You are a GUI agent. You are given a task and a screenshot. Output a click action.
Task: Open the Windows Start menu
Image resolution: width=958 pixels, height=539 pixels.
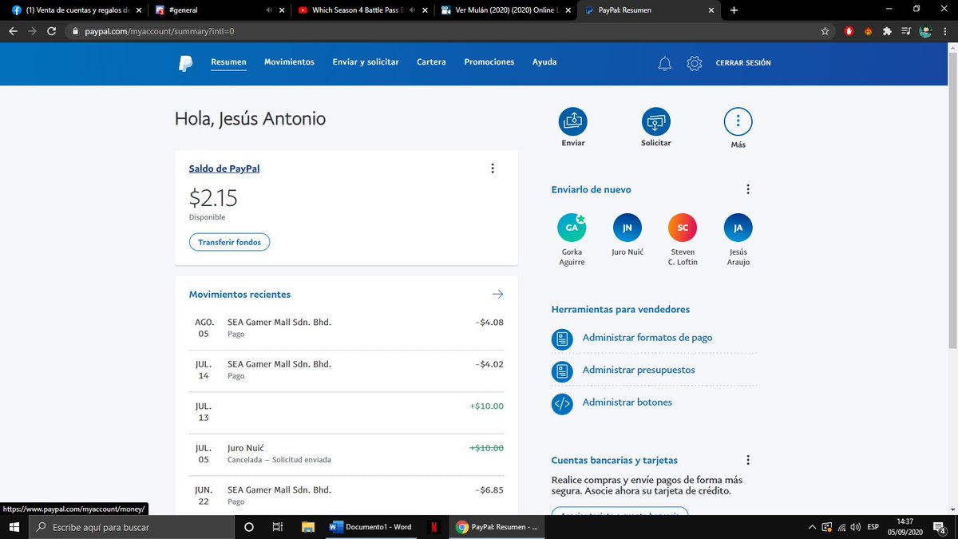(14, 527)
